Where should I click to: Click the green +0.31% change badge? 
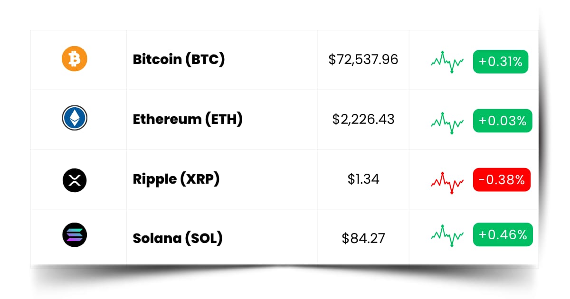(x=501, y=62)
